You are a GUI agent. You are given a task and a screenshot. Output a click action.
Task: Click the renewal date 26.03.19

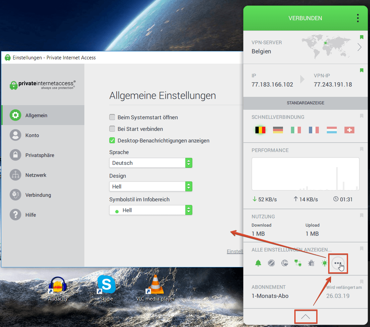point(338,296)
